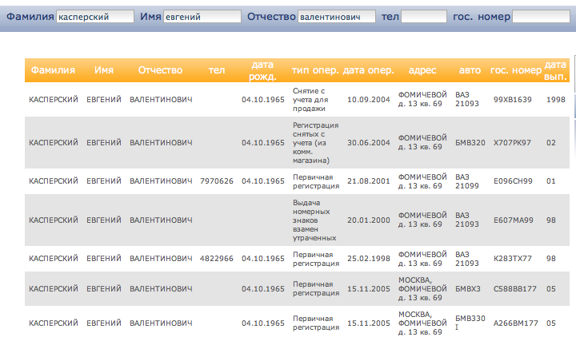The image size is (576, 341).
Task: Click the дата вып. column header
Action: (555, 70)
